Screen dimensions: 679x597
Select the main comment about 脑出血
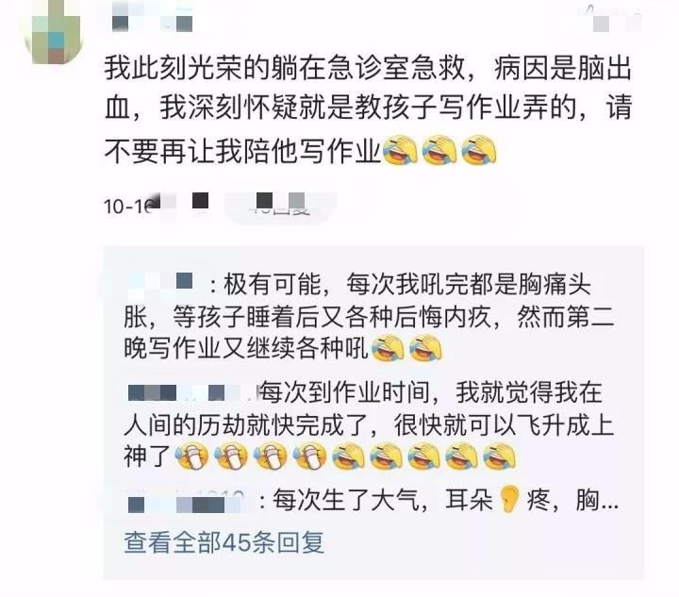368,110
